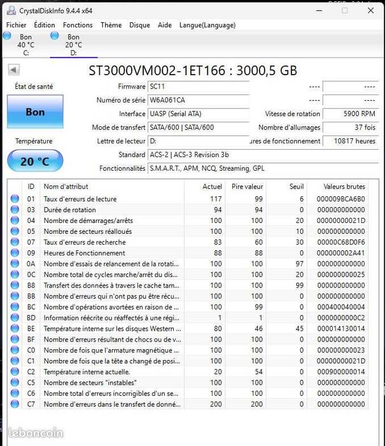Switch to drive C: disk tab
Image resolution: width=385 pixels, height=446 pixels.
pyautogui.click(x=25, y=45)
